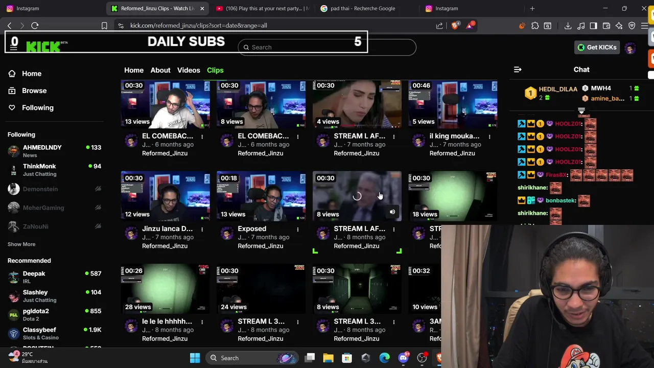Open Microsoft Store from taskbar
This screenshot has height=368, width=654.
pyautogui.click(x=347, y=358)
